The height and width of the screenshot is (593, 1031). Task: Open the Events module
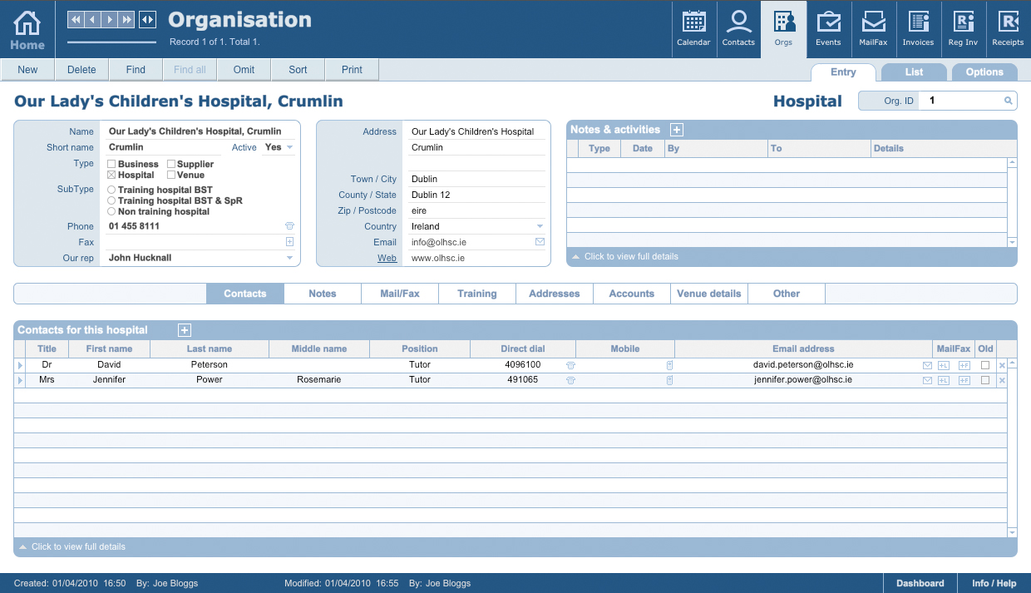[828, 29]
